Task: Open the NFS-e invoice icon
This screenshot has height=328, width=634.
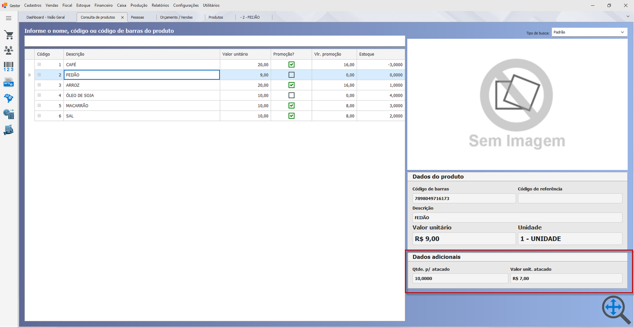Action: point(9,82)
